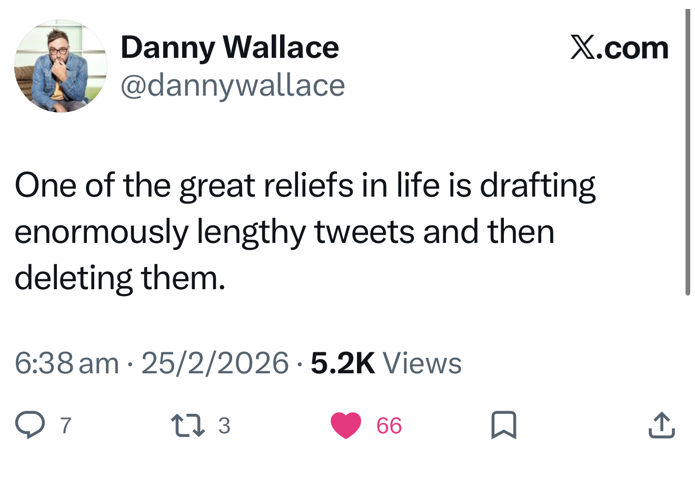695x489 pixels.
Task: Unlike the tweet via the pink heart
Action: coord(346,425)
